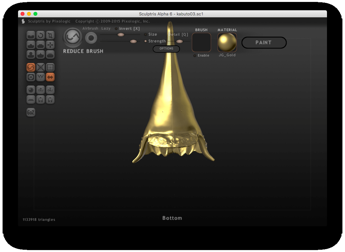Create a new sphere with sphere icon
345x252 pixels.
(31, 90)
